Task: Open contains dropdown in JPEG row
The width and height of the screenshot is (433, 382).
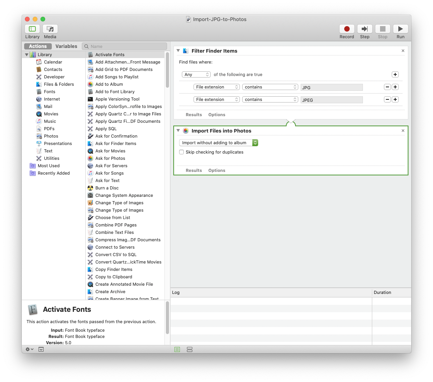Action: click(270, 99)
